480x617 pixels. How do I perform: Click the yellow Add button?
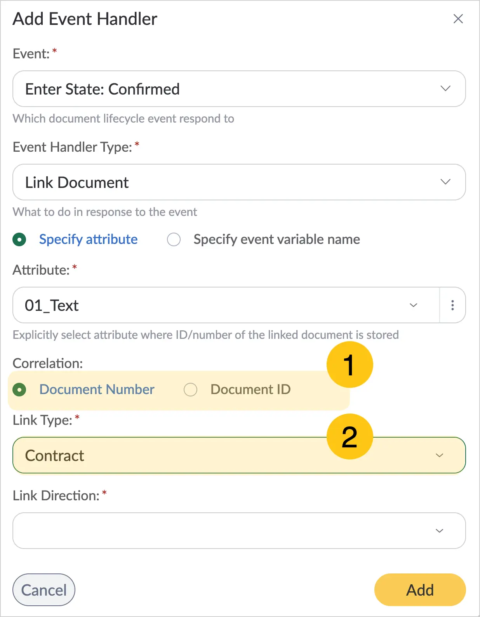420,590
